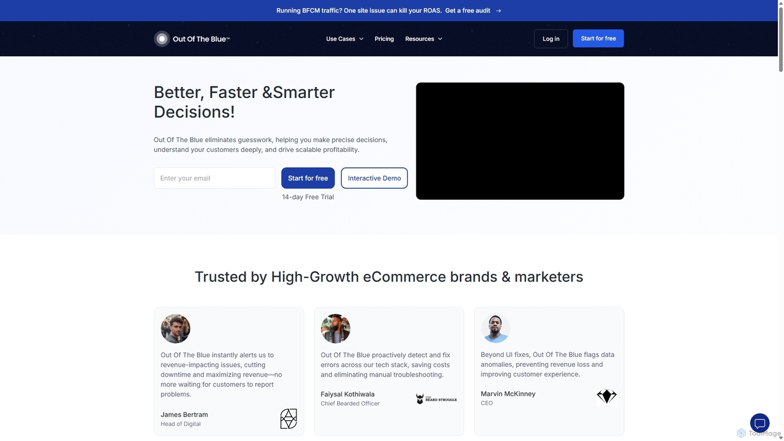
Task: Select the Faiysal Kothiwala name text
Action: click(x=348, y=394)
